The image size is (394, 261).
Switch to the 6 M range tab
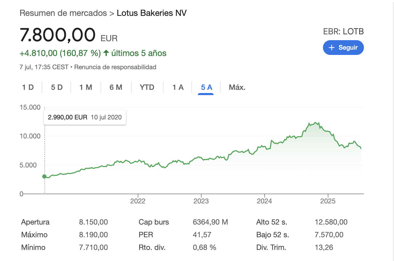(x=116, y=87)
